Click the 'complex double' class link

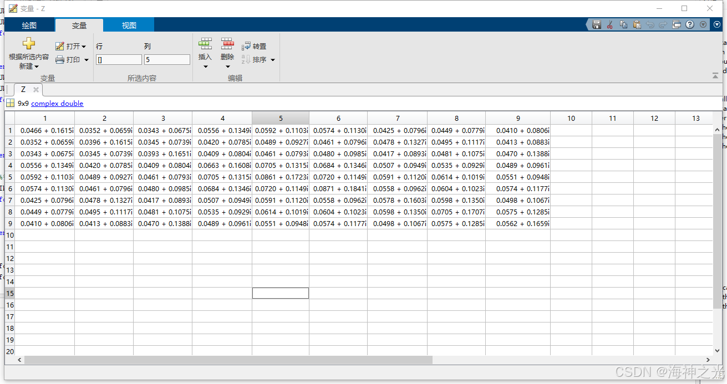(57, 104)
